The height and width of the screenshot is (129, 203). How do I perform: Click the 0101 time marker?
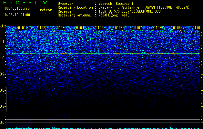point(22,28)
